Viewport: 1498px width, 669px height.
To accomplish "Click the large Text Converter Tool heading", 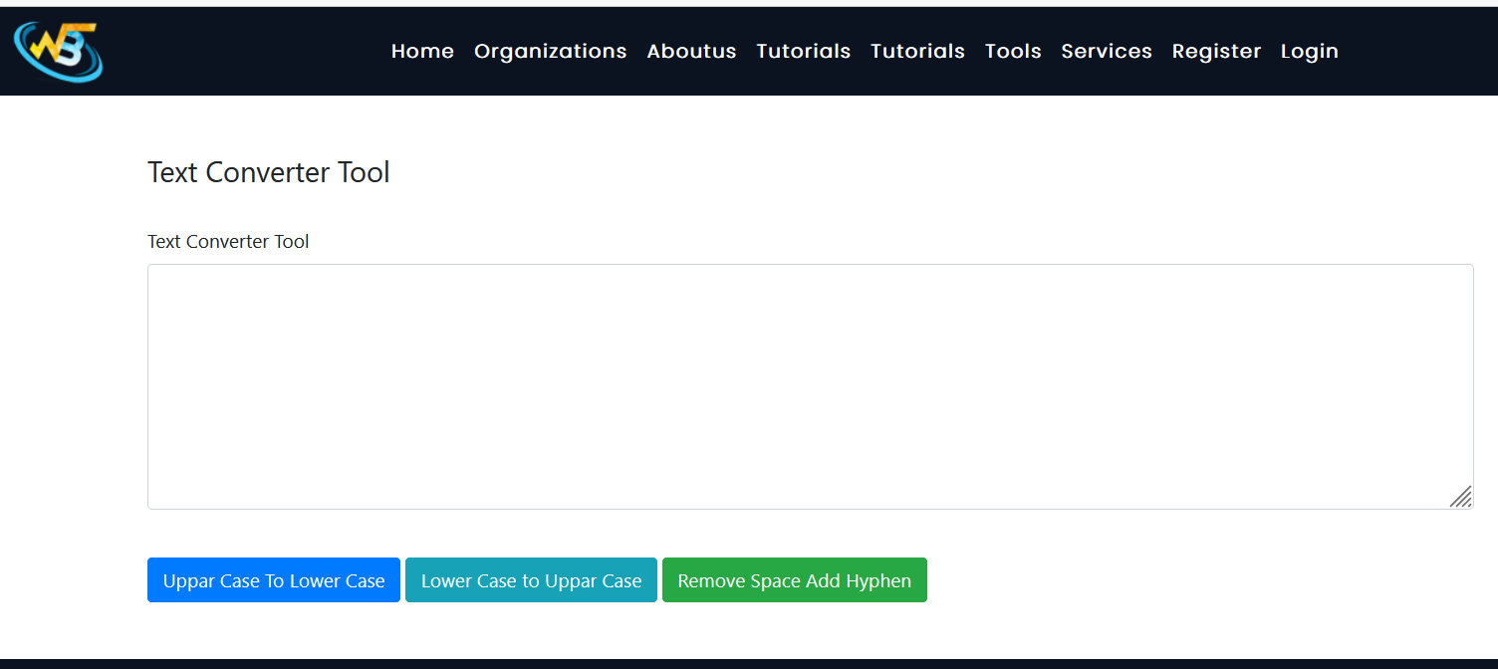I will [269, 172].
